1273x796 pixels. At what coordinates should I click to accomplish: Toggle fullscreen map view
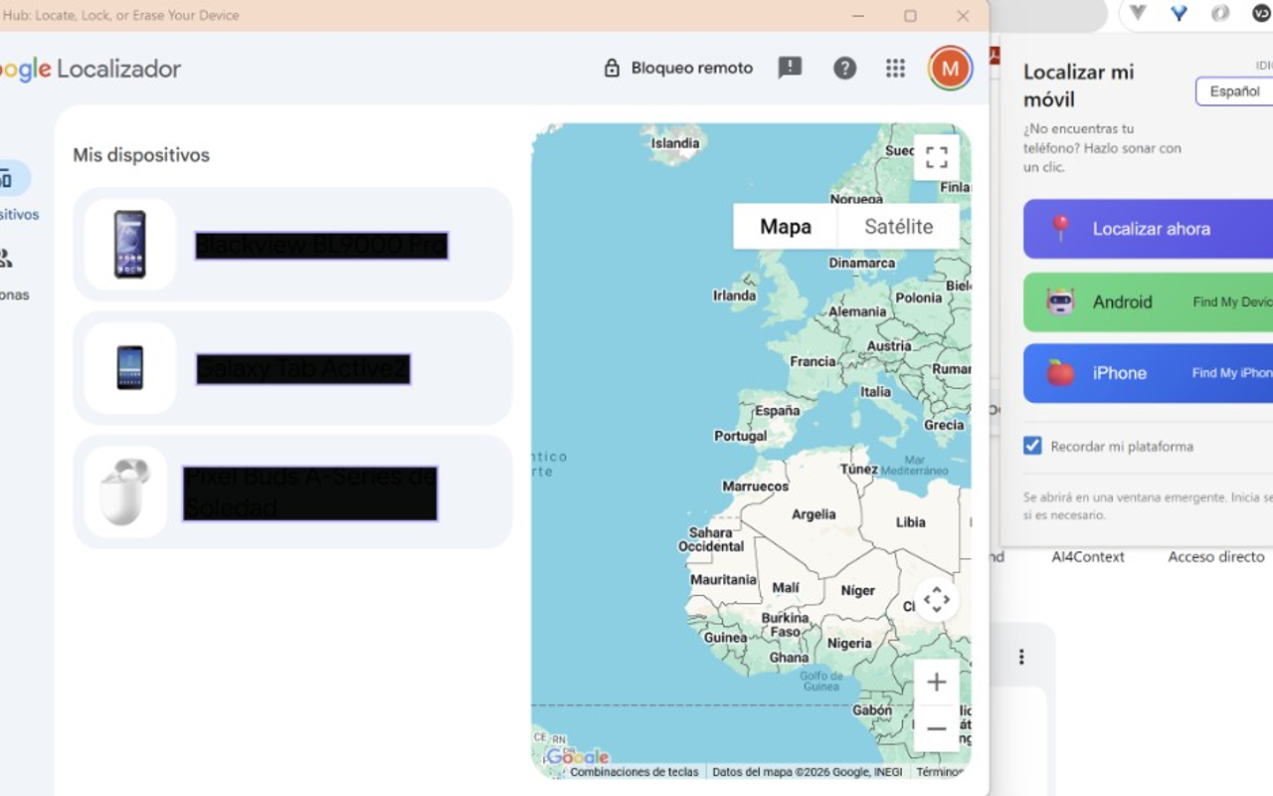pyautogui.click(x=936, y=157)
